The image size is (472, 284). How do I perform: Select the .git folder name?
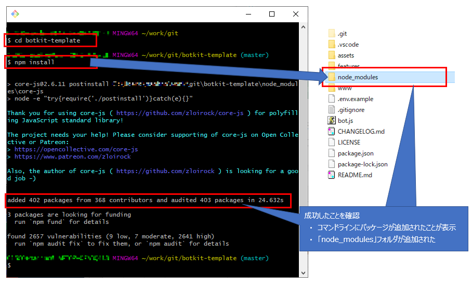pyautogui.click(x=342, y=34)
